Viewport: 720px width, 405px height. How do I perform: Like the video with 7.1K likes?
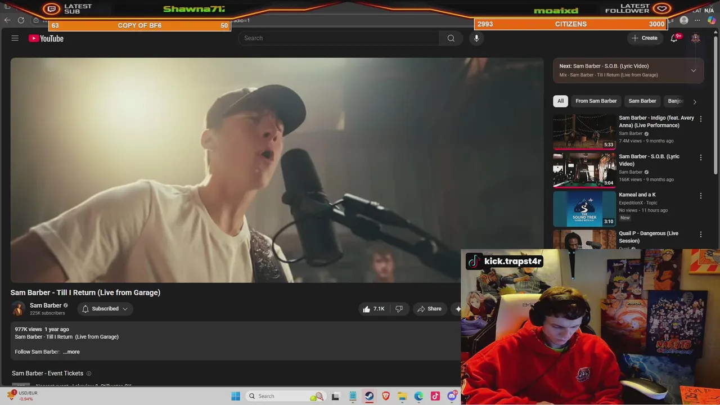pyautogui.click(x=373, y=309)
